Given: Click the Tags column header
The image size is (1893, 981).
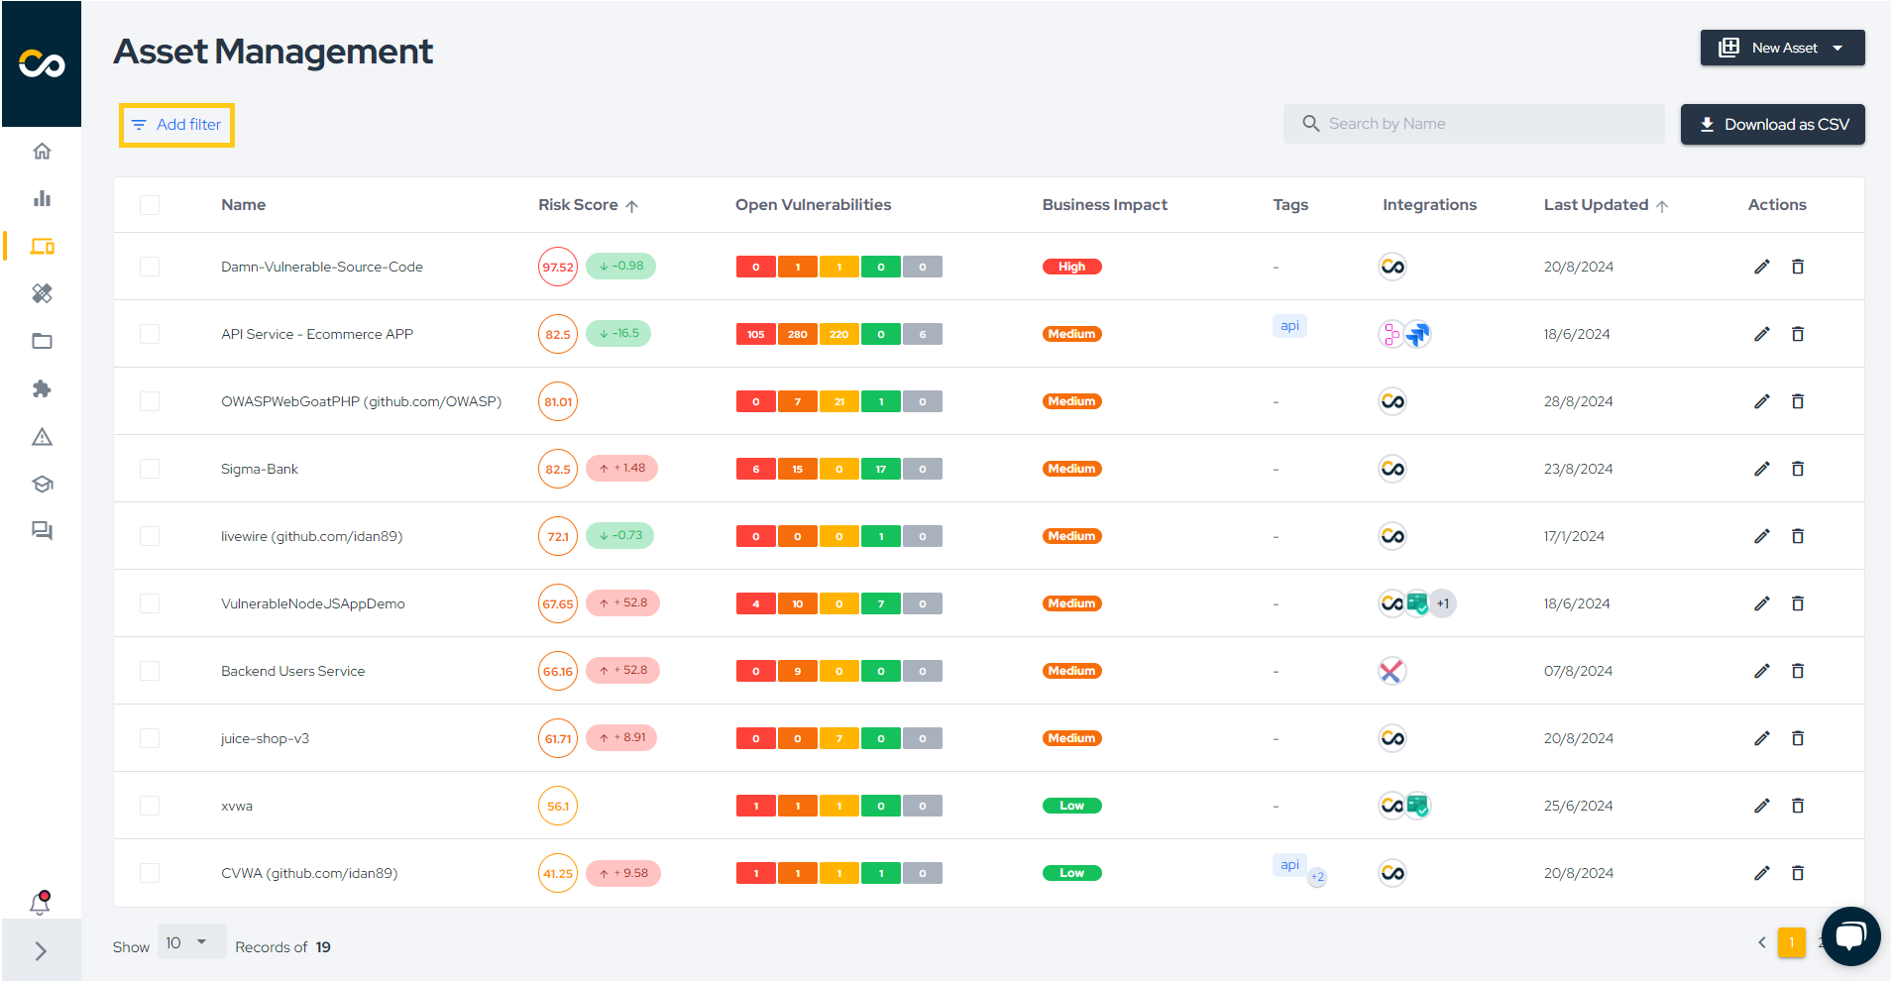Looking at the screenshot, I should click(x=1290, y=205).
